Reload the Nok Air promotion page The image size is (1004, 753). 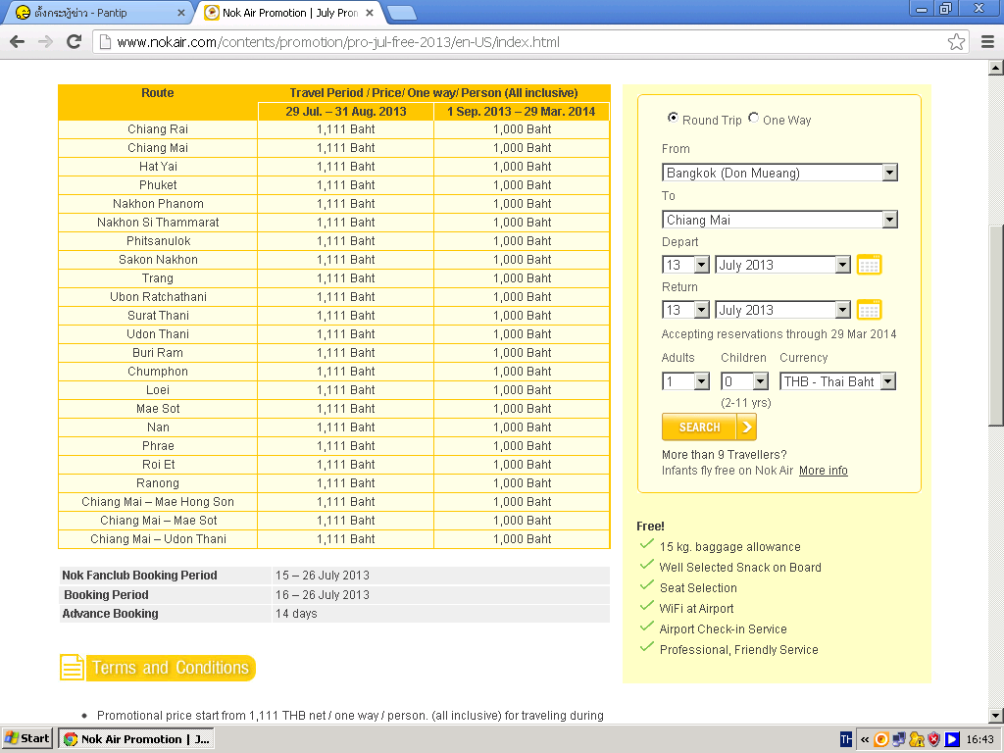(x=75, y=42)
